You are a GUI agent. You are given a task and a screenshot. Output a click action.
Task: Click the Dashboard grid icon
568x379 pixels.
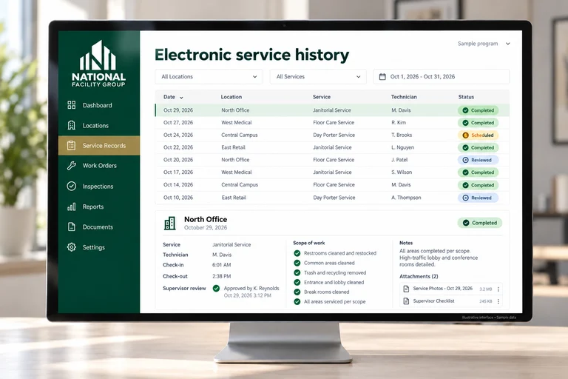tap(71, 105)
